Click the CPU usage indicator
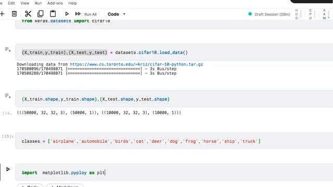The height and width of the screenshot is (187, 333). click(312, 14)
